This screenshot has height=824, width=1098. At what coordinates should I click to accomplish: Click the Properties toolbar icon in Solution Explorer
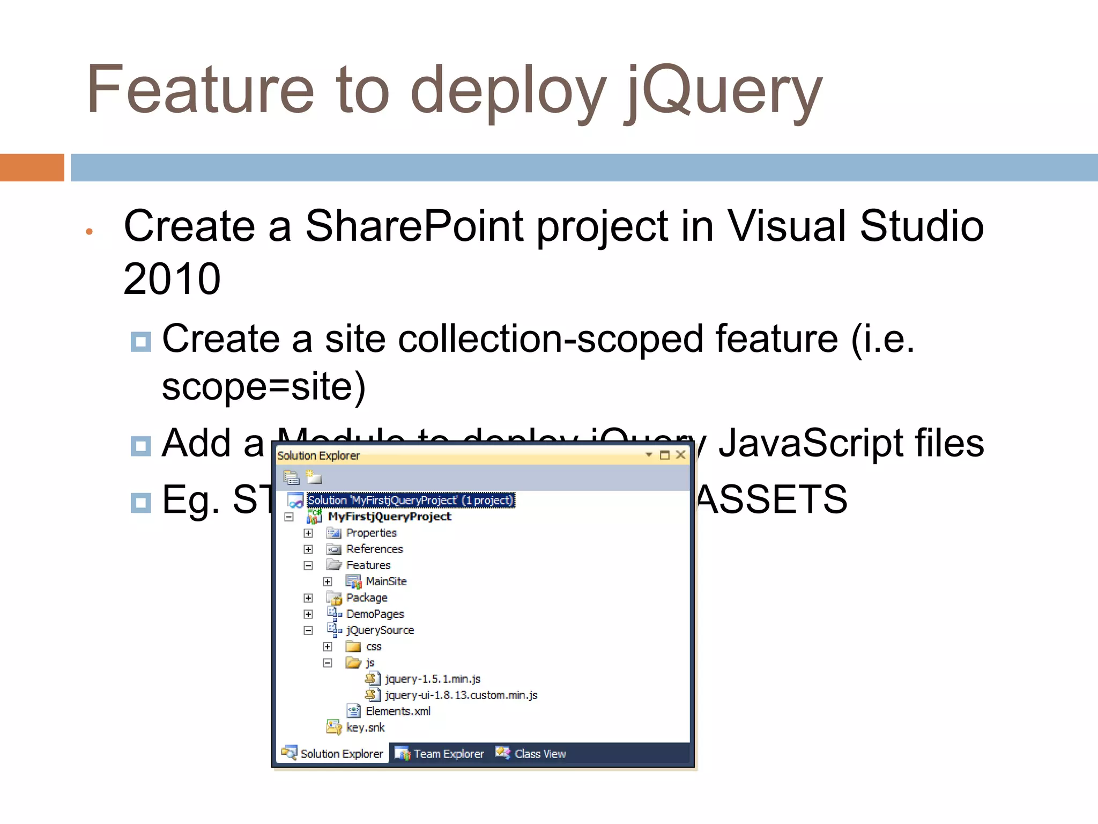(x=291, y=477)
